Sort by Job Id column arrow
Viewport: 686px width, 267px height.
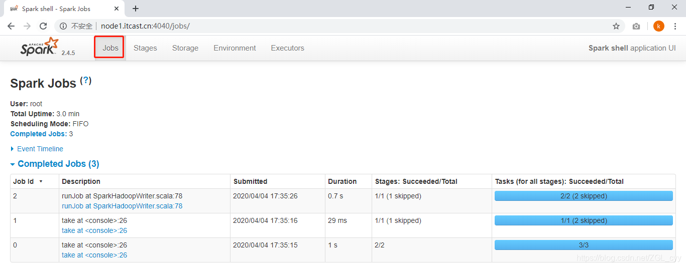[x=41, y=181]
